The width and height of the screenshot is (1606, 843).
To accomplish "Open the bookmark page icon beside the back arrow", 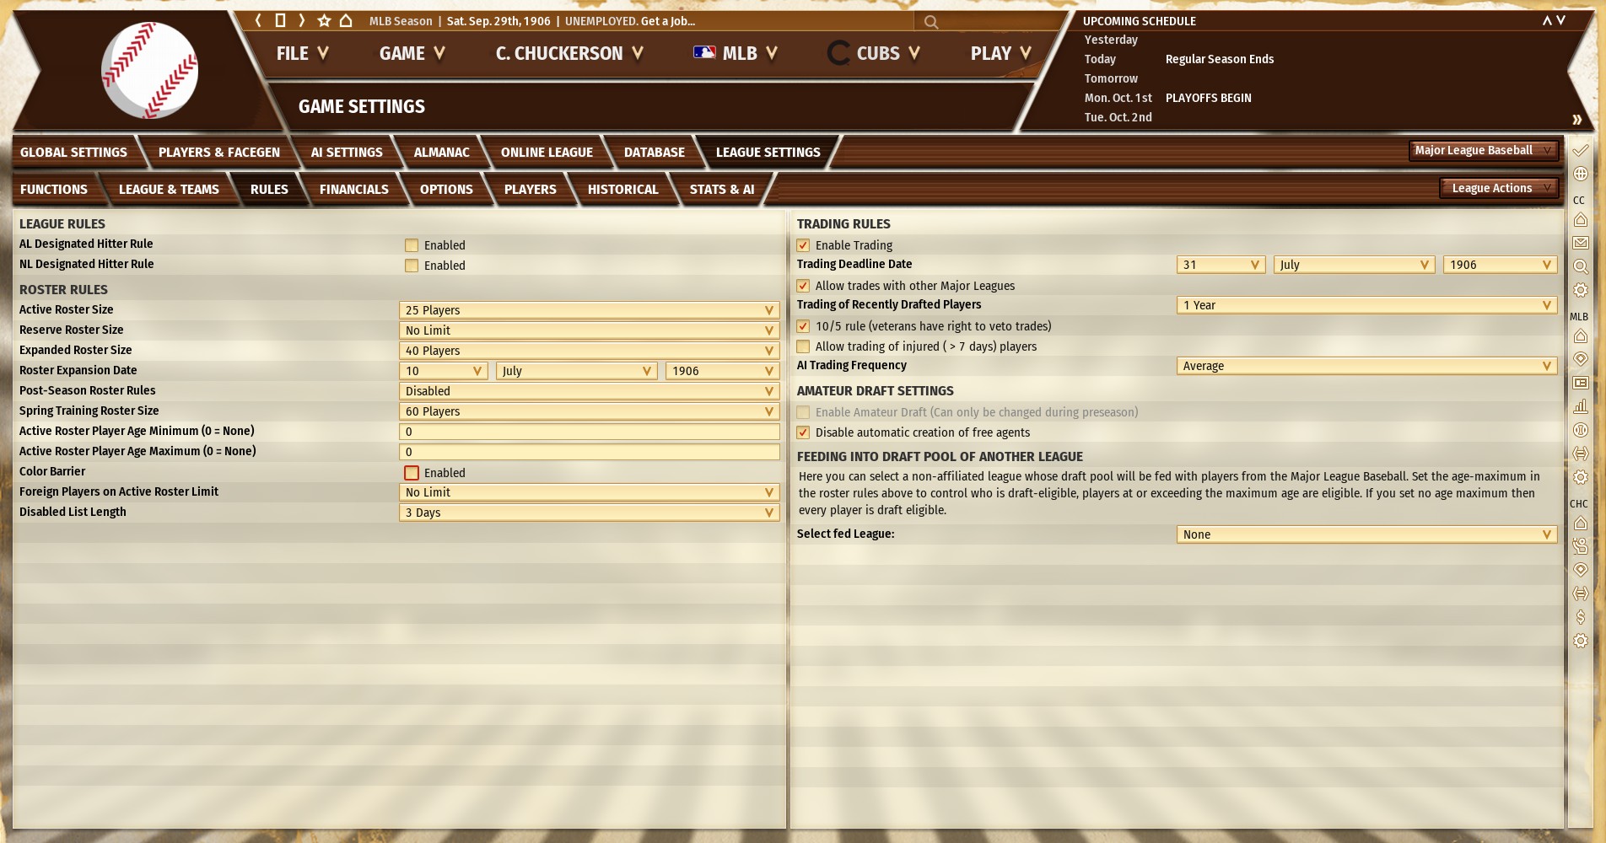I will point(280,20).
